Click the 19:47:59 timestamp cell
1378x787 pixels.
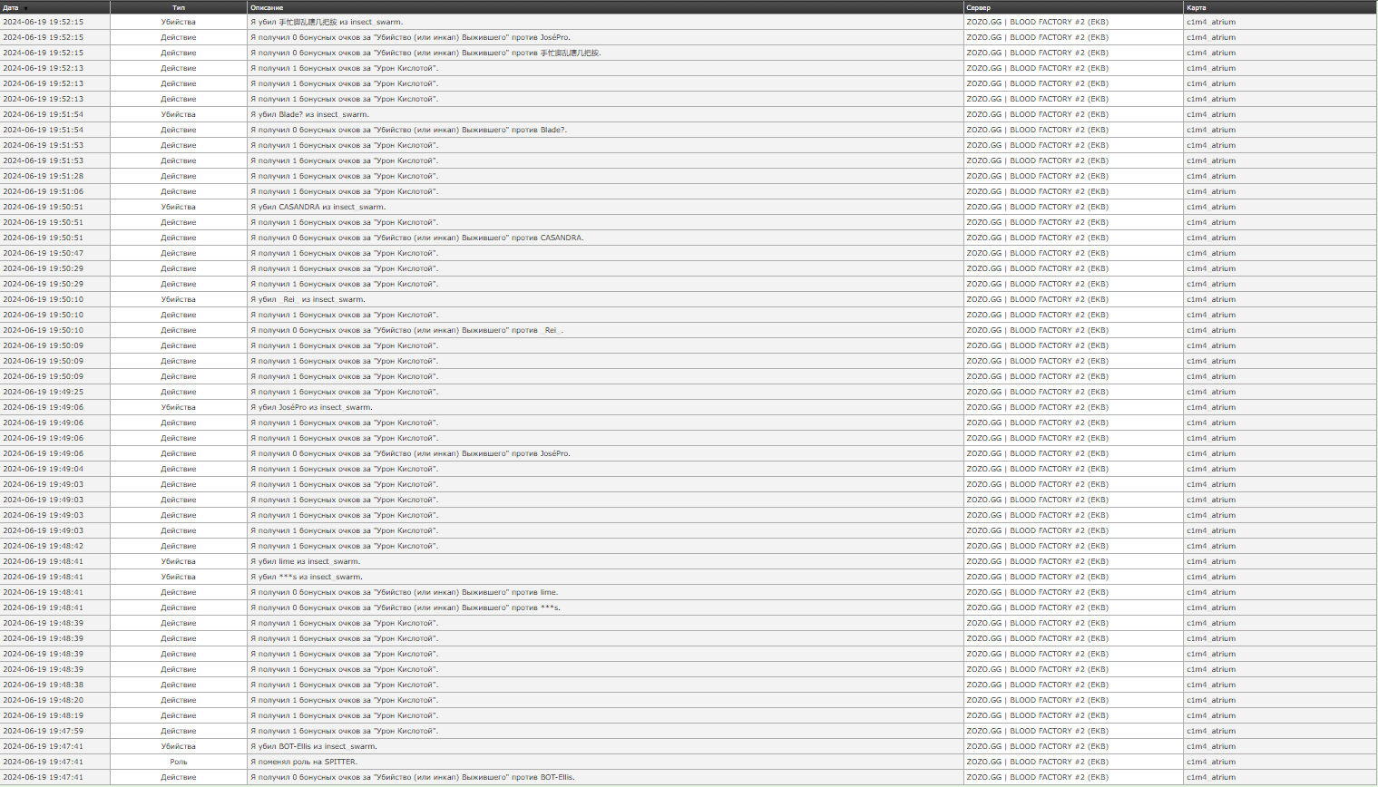[x=43, y=731]
